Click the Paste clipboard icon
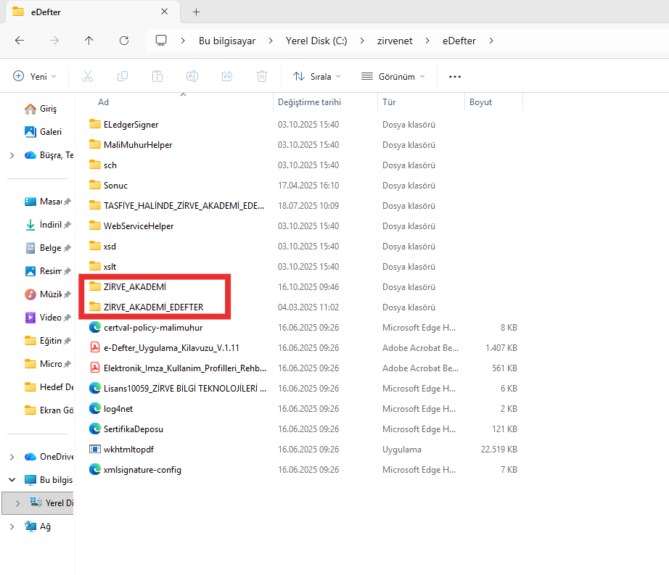The width and height of the screenshot is (669, 575). click(157, 76)
